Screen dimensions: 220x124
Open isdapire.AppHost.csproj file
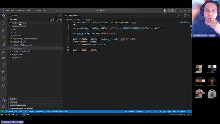pos(23,45)
